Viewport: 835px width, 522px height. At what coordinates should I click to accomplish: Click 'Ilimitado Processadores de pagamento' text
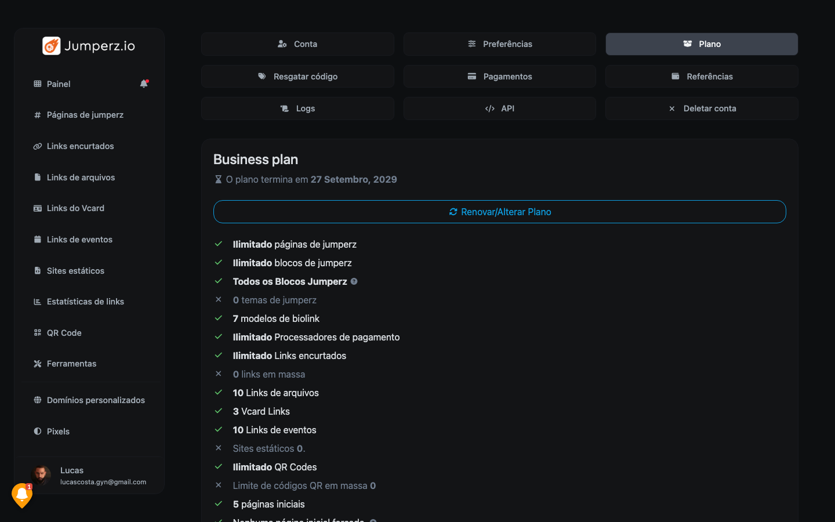click(316, 337)
